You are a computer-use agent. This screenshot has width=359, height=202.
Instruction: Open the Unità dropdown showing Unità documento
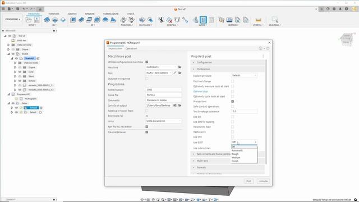pyautogui.click(x=163, y=121)
